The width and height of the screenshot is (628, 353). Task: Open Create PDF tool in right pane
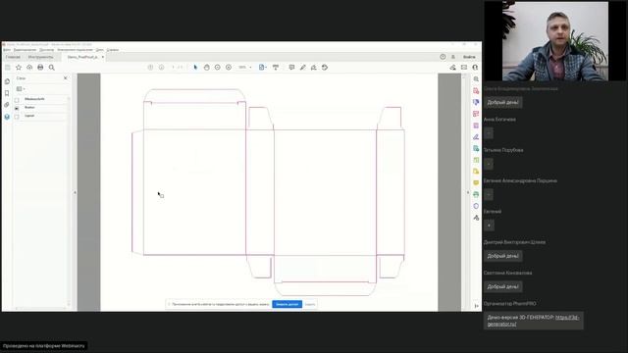[476, 91]
